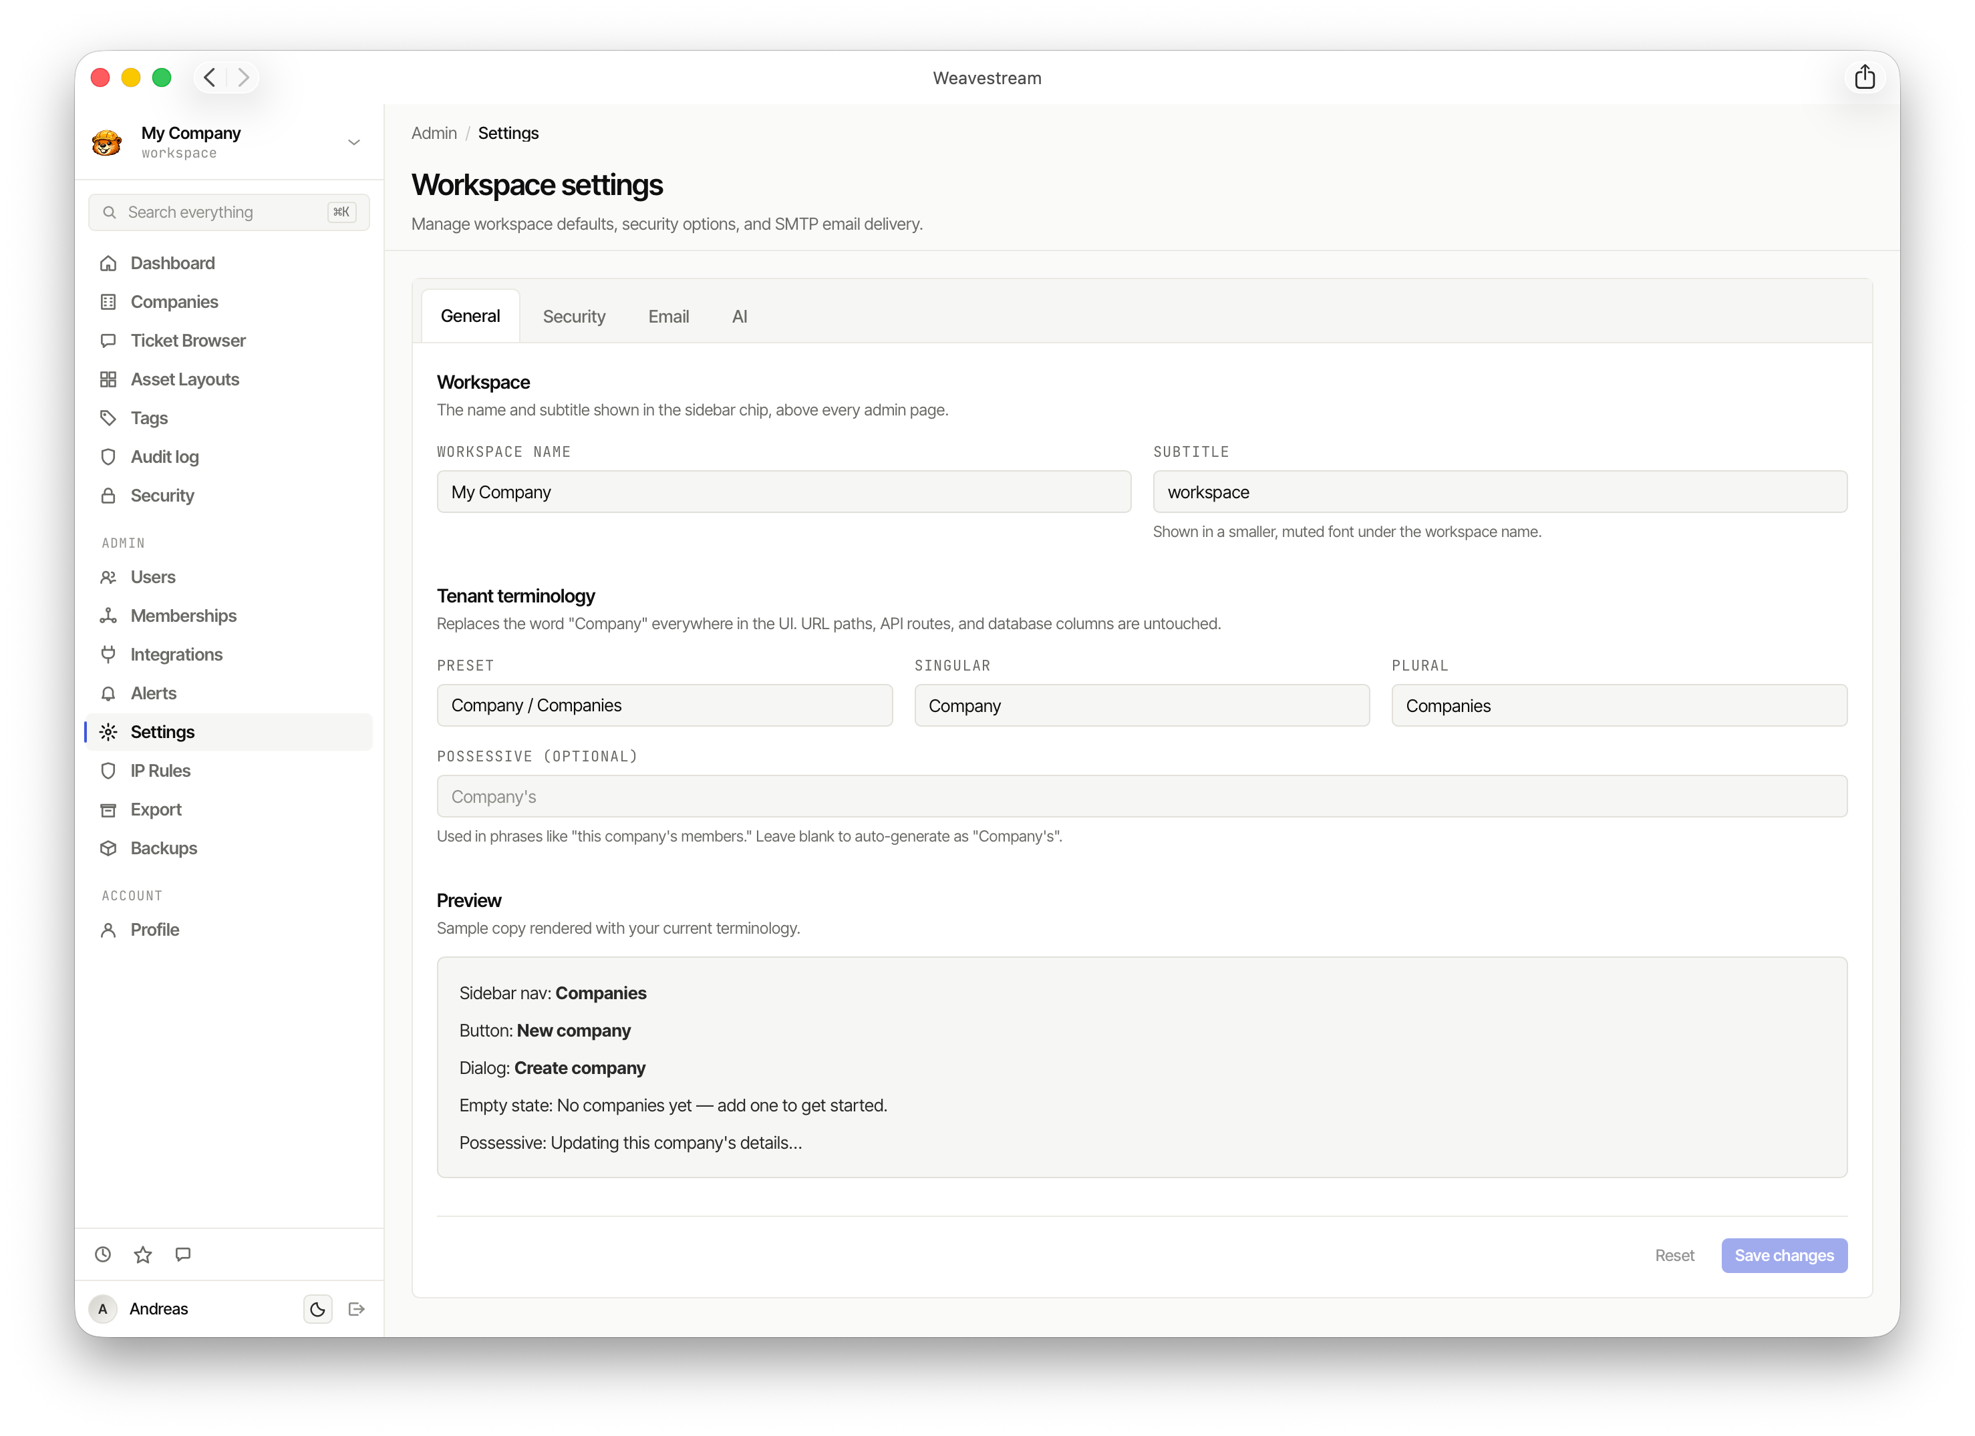Screen dimensions: 1975x1436
Task: Go back with the left arrow
Action: pyautogui.click(x=210, y=77)
